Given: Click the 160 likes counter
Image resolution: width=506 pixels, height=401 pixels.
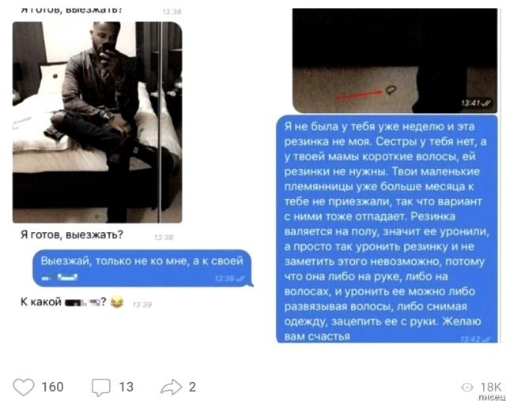Looking at the screenshot, I should coord(53,387).
